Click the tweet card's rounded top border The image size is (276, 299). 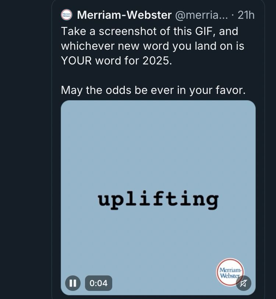(158, 0)
